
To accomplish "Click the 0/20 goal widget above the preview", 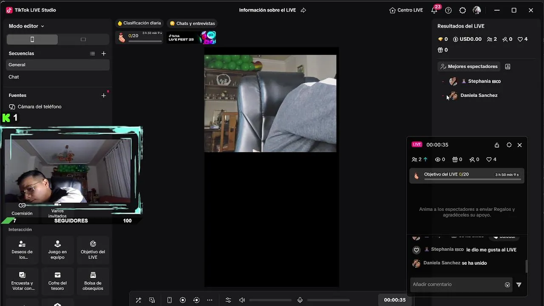I will [139, 37].
